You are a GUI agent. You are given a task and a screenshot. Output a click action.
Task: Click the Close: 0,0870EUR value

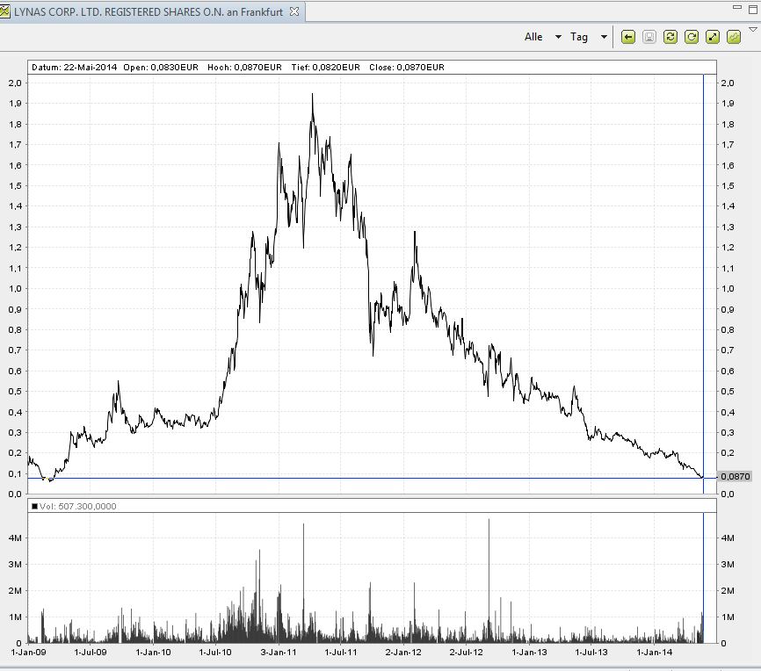[x=407, y=68]
